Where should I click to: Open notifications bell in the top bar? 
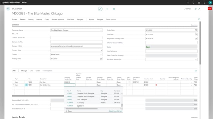(193, 3)
